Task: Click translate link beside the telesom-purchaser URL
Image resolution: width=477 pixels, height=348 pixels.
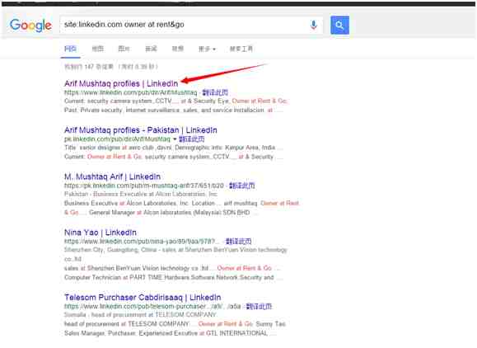Action: [x=259, y=306]
